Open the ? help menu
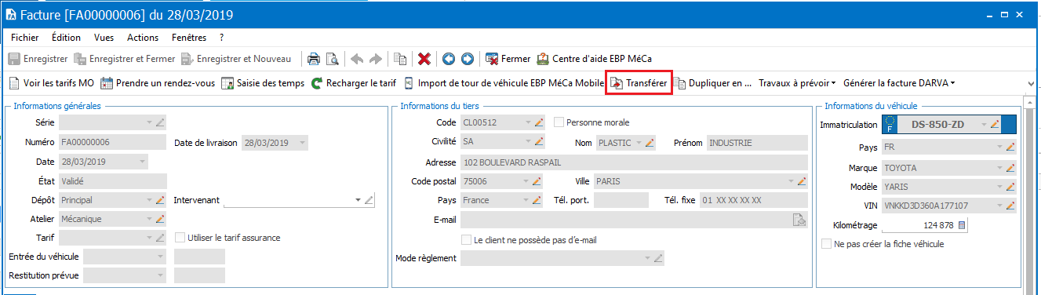 click(222, 37)
